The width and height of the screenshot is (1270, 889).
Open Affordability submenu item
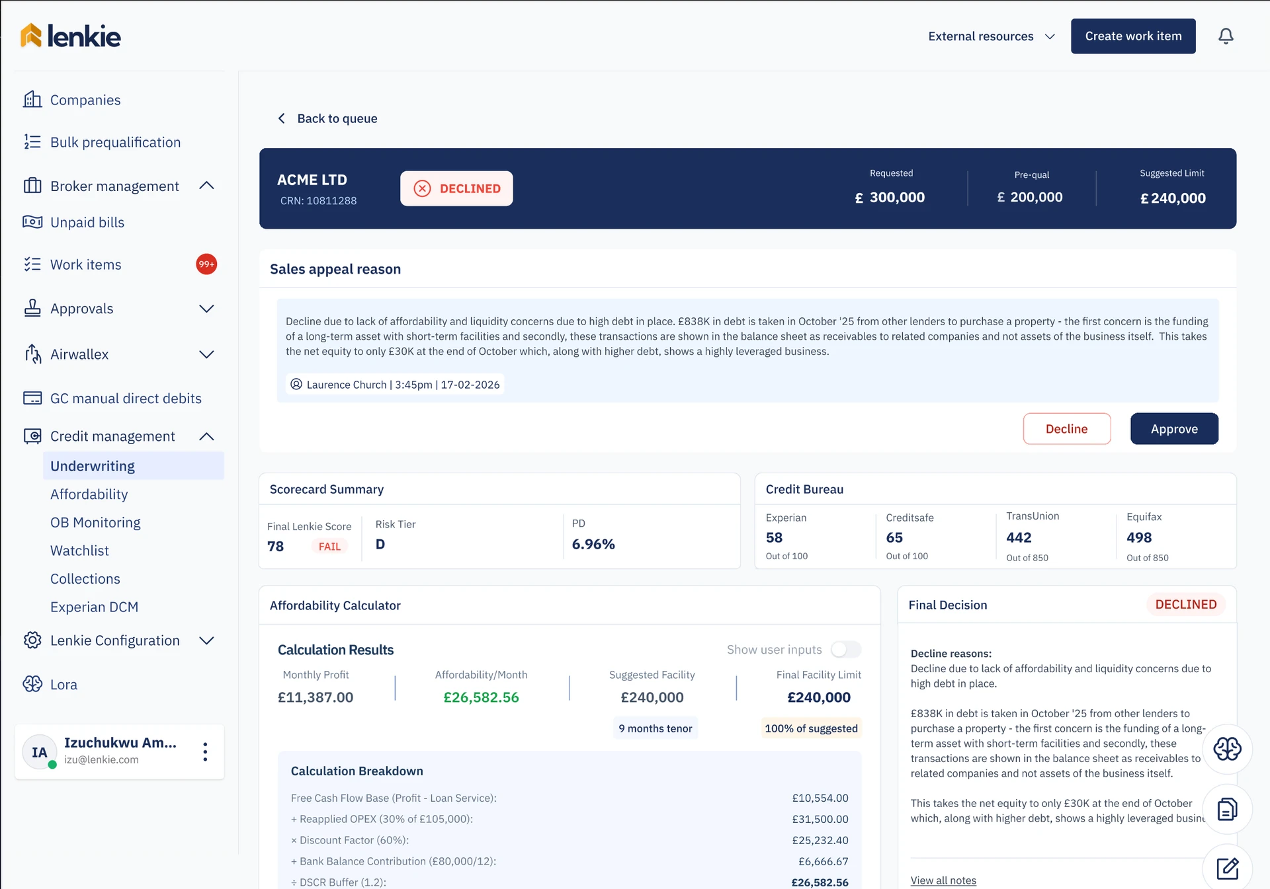pos(89,494)
